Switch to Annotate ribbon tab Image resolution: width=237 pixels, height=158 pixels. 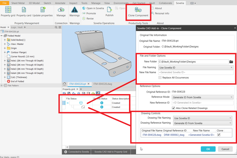pos(60,3)
